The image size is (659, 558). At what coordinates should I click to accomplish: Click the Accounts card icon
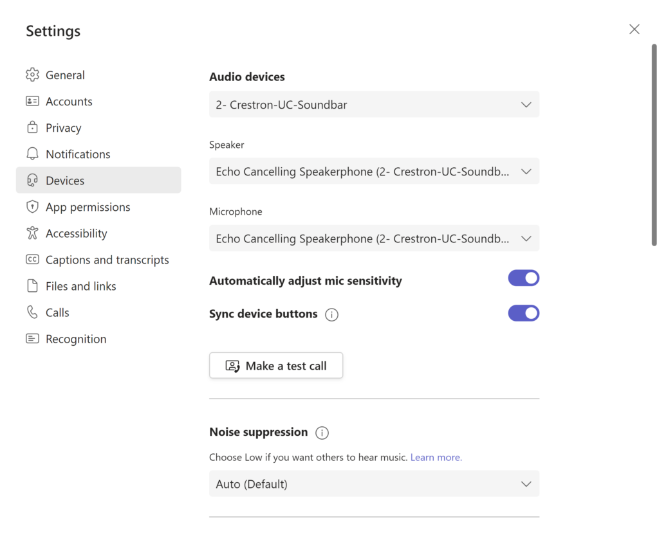pos(32,101)
